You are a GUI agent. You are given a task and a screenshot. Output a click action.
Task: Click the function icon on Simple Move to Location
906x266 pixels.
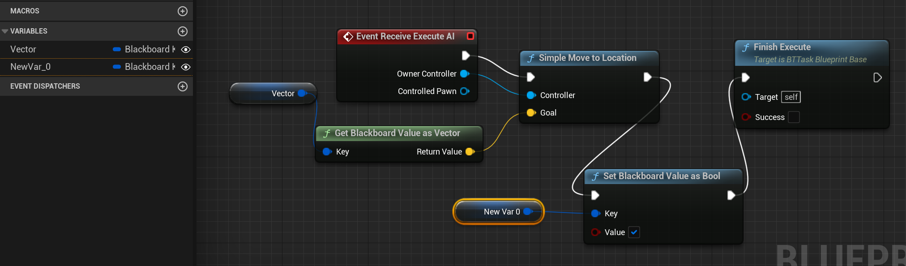click(531, 58)
